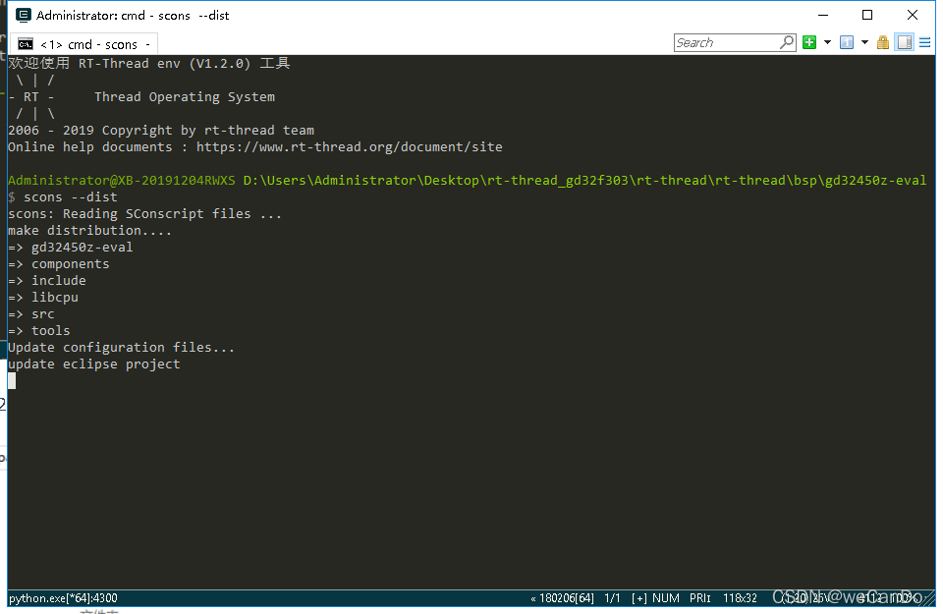This screenshot has width=943, height=614.
Task: Click the '=> include' line
Action: (47, 281)
